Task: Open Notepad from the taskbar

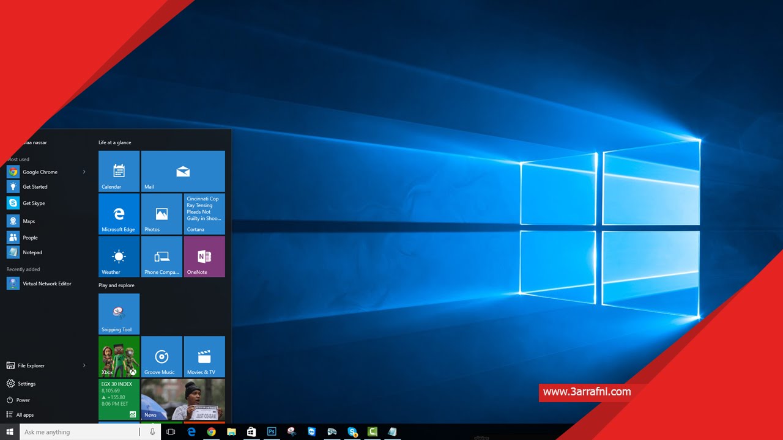Action: coord(392,432)
